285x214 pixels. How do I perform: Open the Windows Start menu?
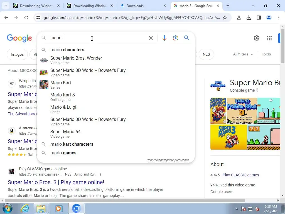point(7,208)
